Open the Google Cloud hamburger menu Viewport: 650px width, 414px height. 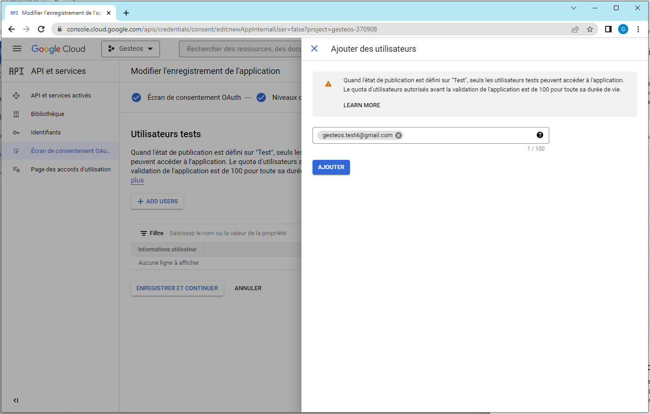[x=17, y=49]
